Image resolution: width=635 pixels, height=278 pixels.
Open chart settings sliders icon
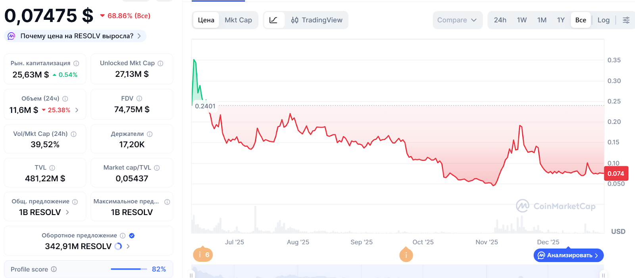click(x=626, y=20)
